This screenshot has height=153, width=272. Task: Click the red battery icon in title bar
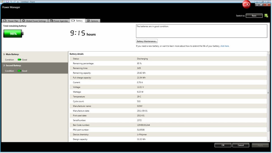[246, 5]
